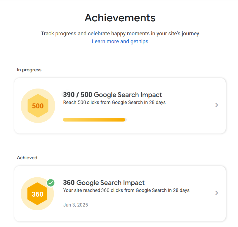Click the green checkmark on the 360 badge
238x227 pixels.
click(x=51, y=183)
